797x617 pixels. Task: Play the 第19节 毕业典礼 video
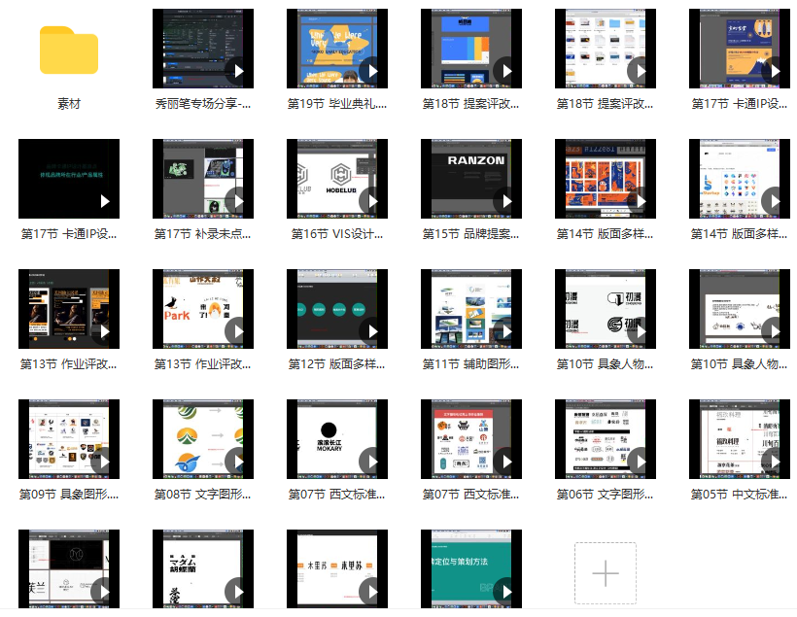(373, 70)
